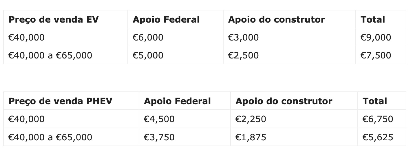The height and width of the screenshot is (158, 413).
Task: Click the €6,000 federal support cell
Action: 148,37
